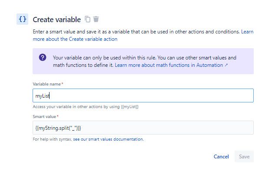Cancel the variable creation
The height and width of the screenshot is (171, 272).
pyautogui.click(x=221, y=157)
